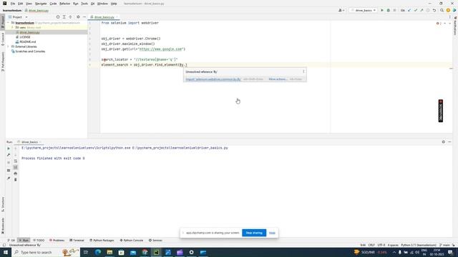Screen dimensions: 458x257
Task: Click Hide link on sharing banner
Action: pyautogui.click(x=272, y=233)
